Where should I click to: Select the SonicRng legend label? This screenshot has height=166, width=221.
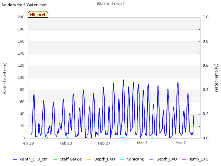coord(136,159)
